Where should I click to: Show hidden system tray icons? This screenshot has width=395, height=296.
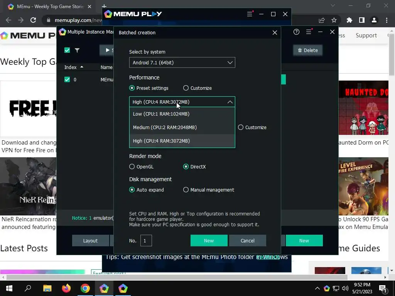point(317,288)
